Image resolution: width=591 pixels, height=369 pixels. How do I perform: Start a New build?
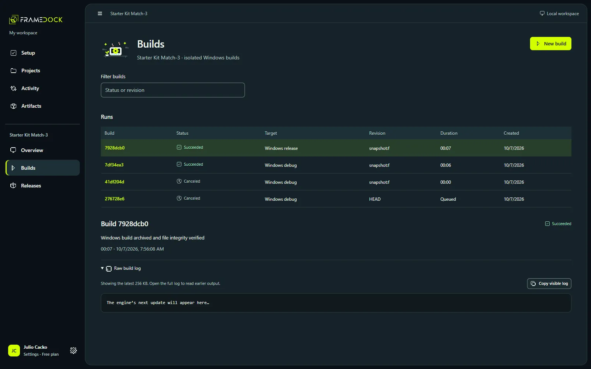tap(551, 44)
